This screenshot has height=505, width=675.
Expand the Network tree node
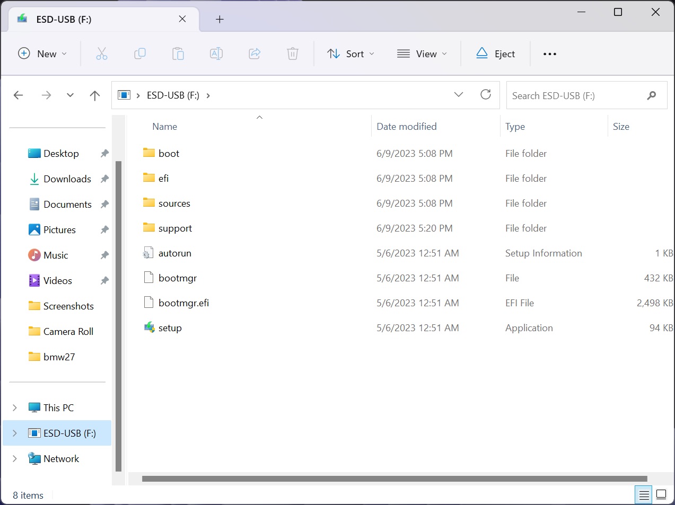click(15, 459)
